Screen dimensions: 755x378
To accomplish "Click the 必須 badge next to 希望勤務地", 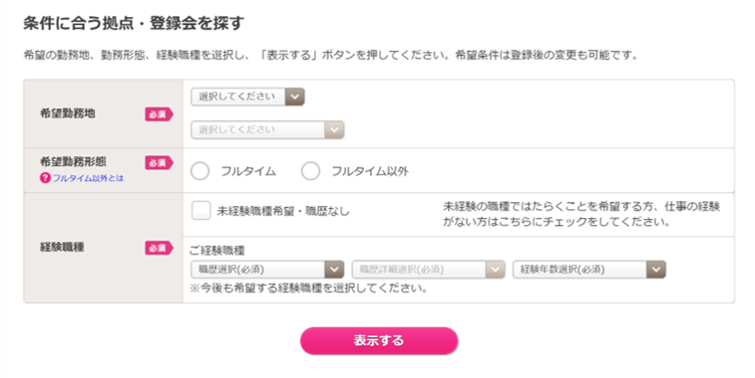I will click(x=159, y=114).
